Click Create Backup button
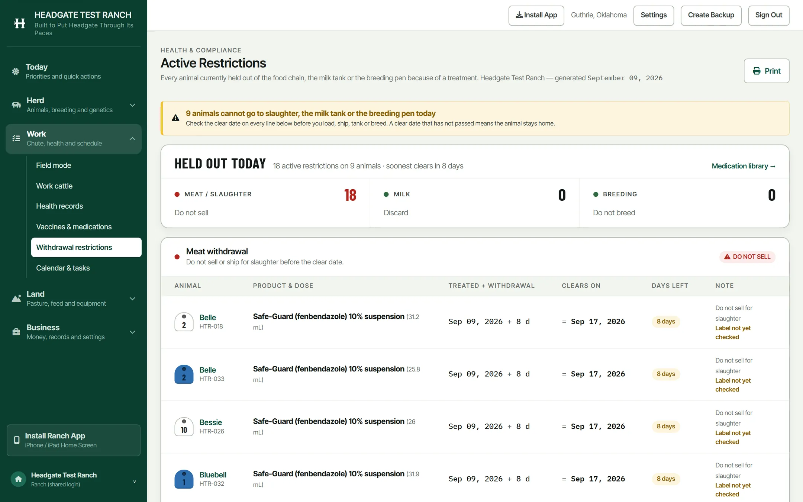The width and height of the screenshot is (803, 502). tap(711, 15)
